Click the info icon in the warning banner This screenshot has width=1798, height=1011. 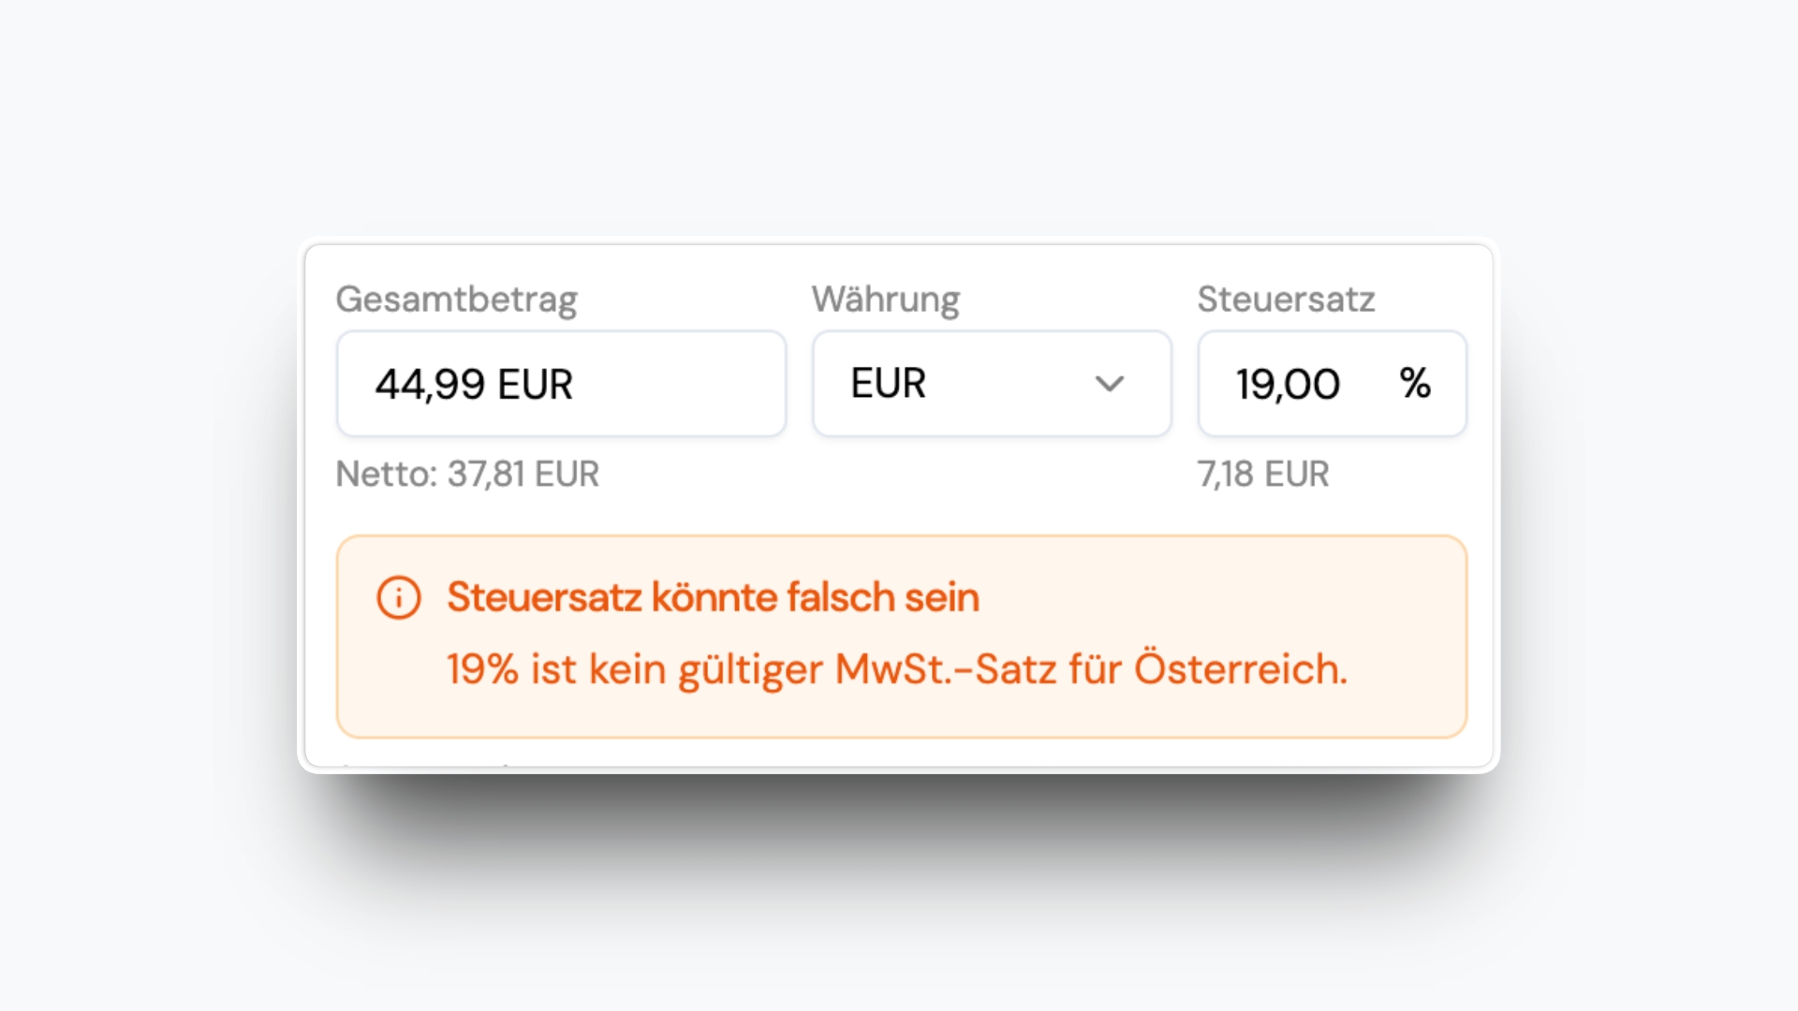[x=399, y=597]
